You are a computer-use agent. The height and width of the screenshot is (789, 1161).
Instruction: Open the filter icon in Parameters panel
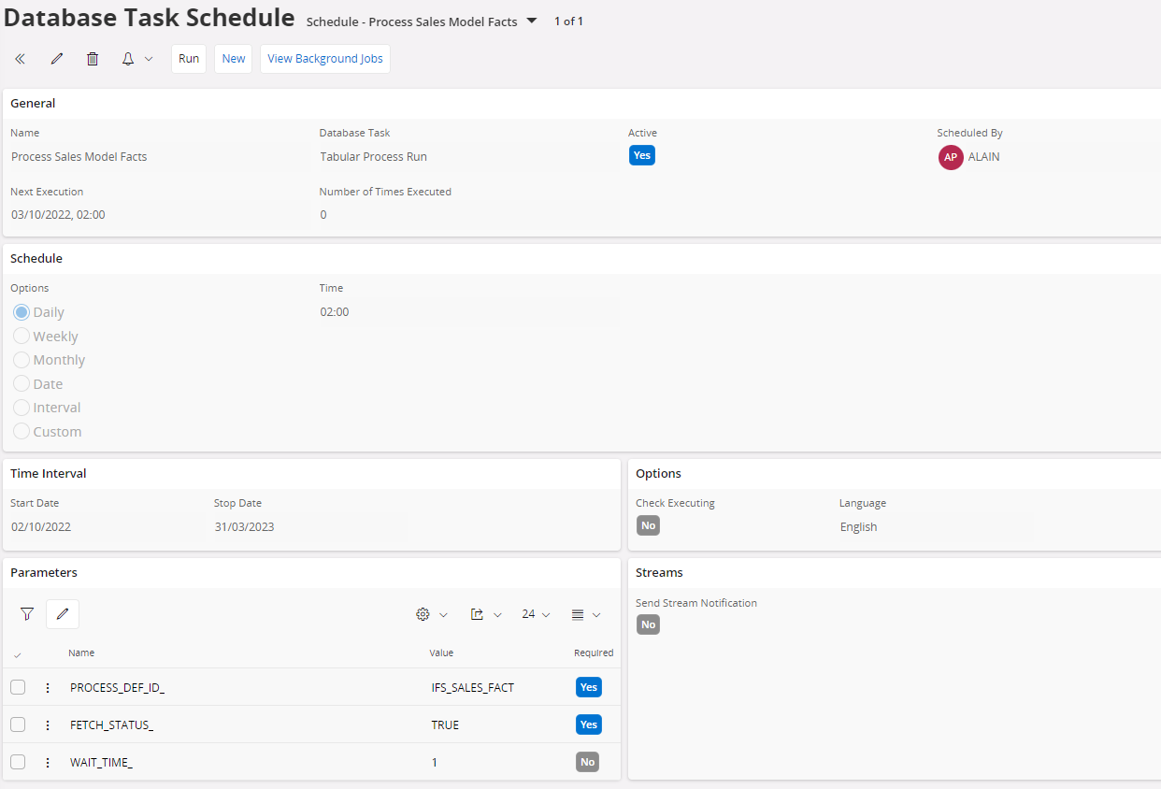[x=26, y=613]
